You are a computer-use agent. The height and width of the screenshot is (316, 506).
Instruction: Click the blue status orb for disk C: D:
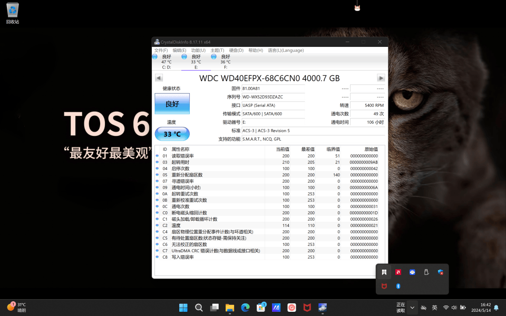point(155,57)
